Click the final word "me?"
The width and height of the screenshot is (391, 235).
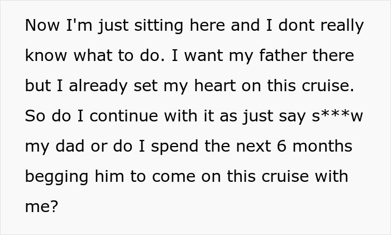coord(42,208)
